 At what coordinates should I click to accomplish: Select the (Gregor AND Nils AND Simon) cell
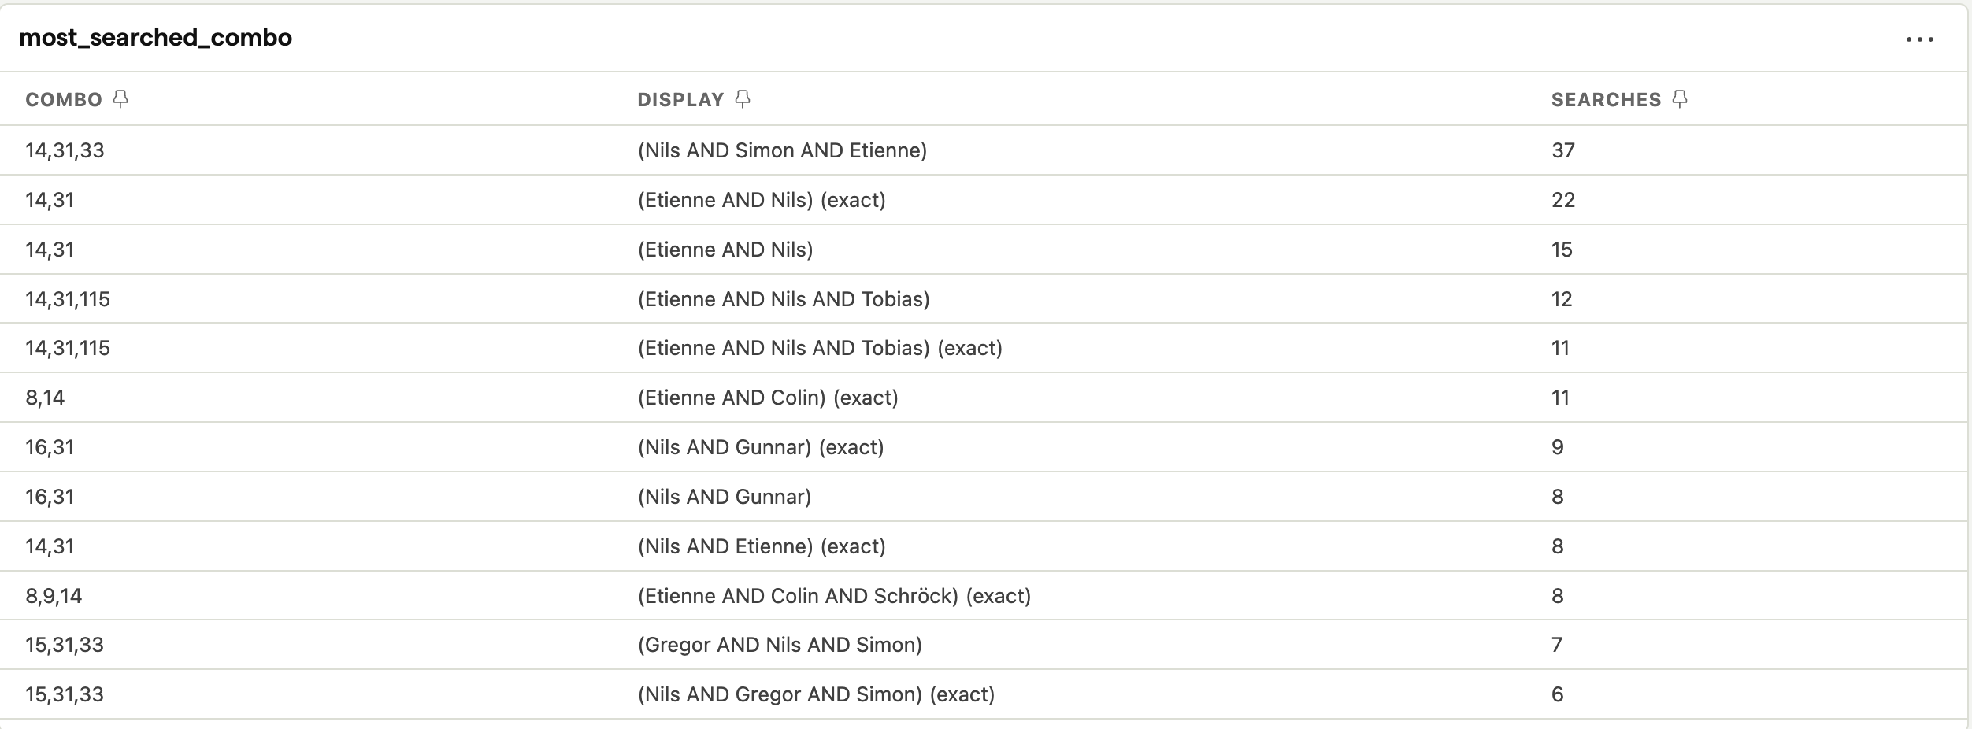[780, 645]
